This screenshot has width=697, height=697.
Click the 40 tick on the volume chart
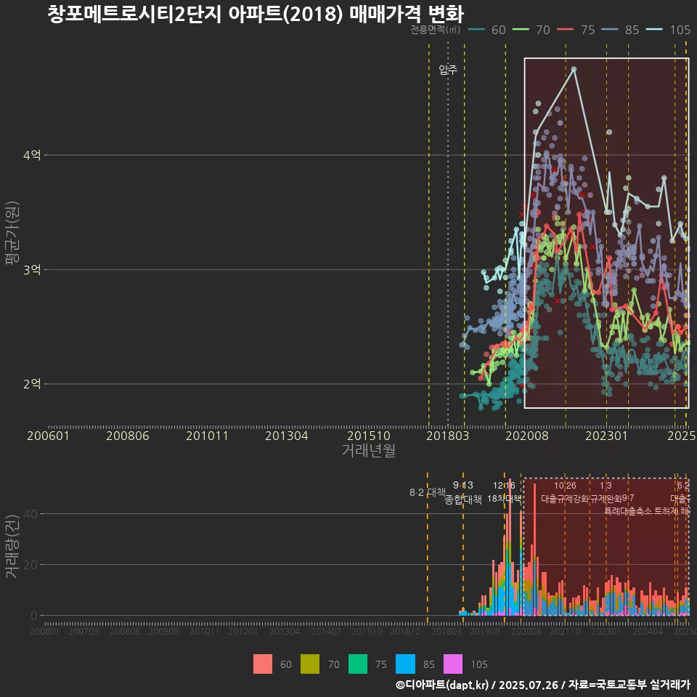pos(30,514)
